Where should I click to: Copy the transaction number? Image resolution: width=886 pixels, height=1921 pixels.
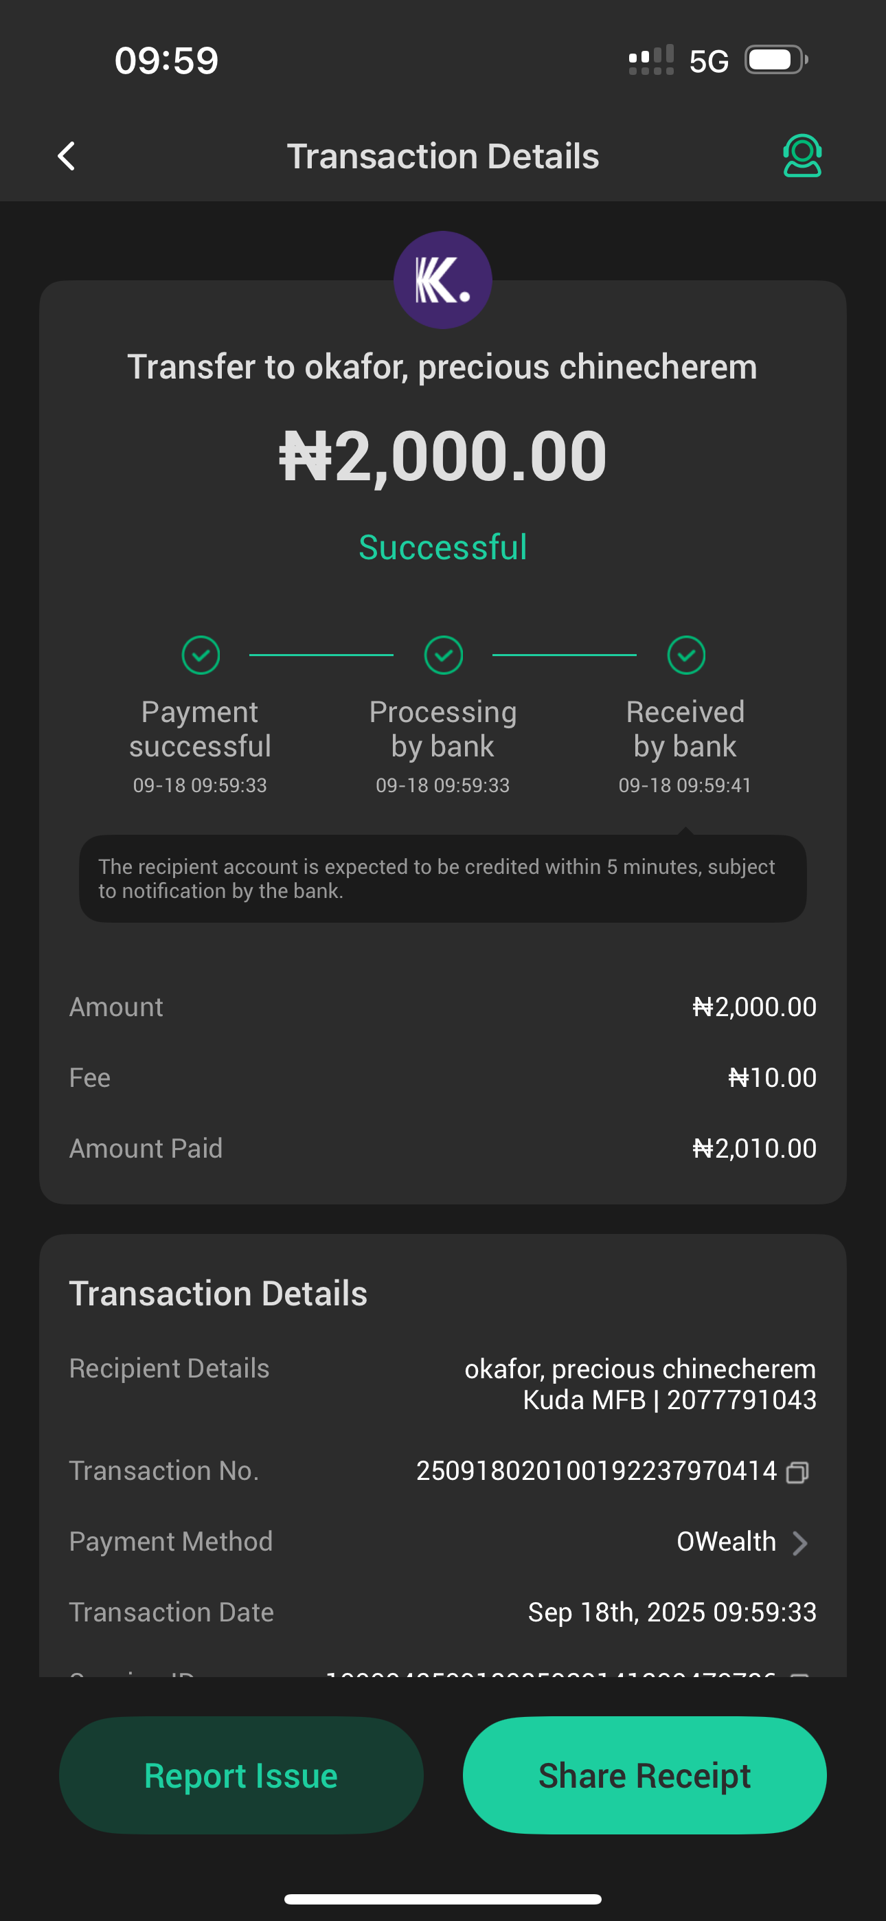pyautogui.click(x=797, y=1472)
